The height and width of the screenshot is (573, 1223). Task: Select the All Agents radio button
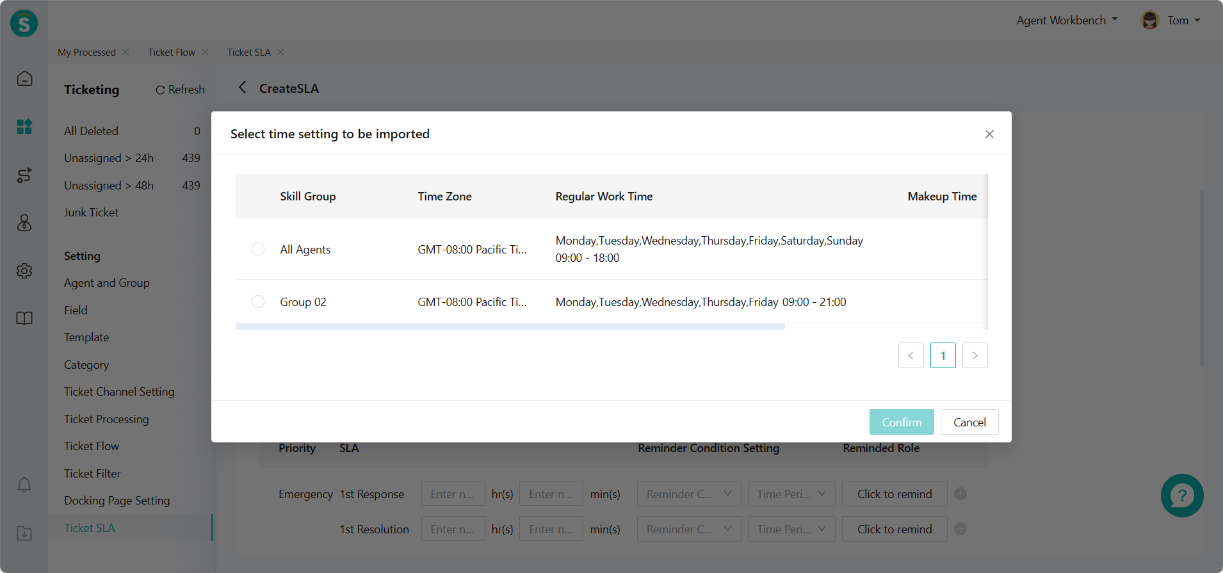[258, 249]
